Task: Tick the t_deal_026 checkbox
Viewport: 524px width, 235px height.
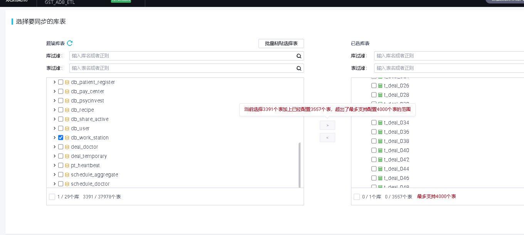Action: [374, 86]
